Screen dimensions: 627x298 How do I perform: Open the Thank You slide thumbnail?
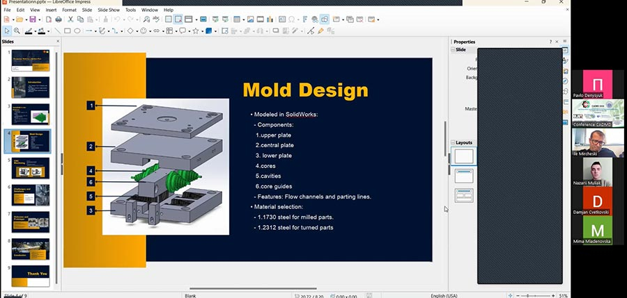30,275
